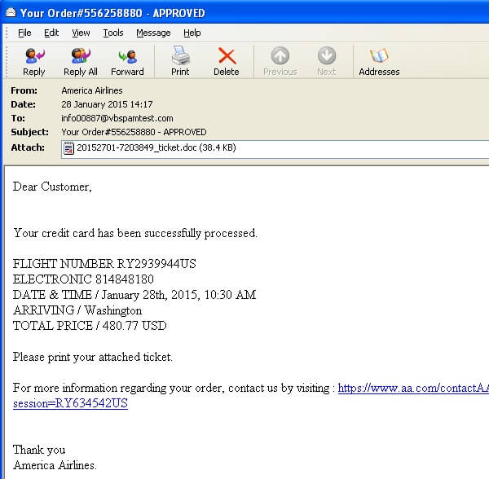Click the From: header label
The width and height of the screenshot is (489, 479).
pyautogui.click(x=24, y=90)
